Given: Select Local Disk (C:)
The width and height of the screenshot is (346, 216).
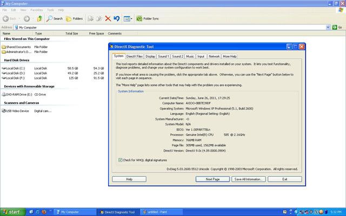Looking at the screenshot, I should tap(14, 69).
